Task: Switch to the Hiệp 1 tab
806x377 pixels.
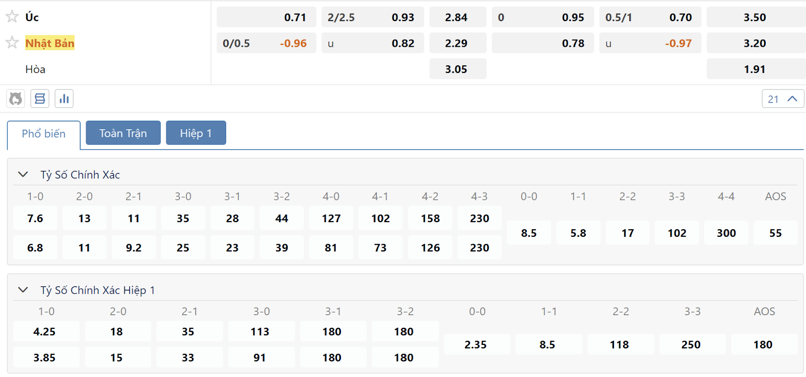Action: click(x=196, y=133)
